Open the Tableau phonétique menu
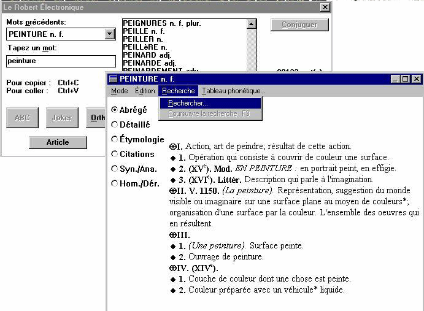424x311 pixels. coord(233,91)
